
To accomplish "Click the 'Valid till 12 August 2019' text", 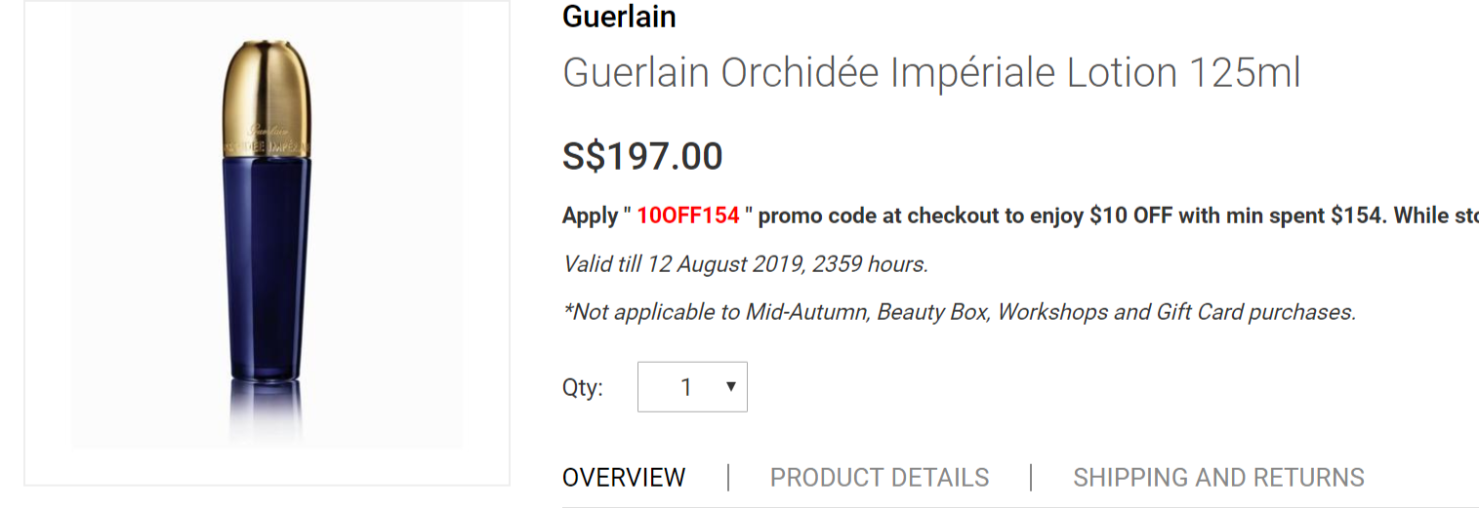I will pyautogui.click(x=746, y=264).
